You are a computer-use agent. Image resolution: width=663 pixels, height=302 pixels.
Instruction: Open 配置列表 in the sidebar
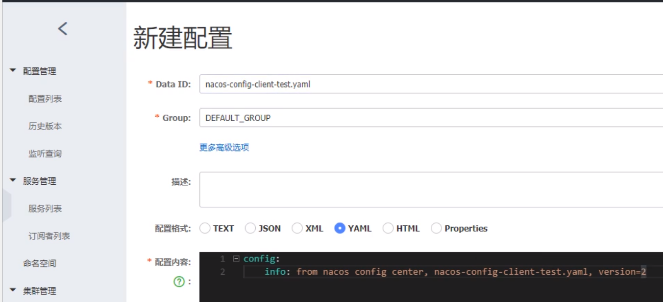point(45,99)
